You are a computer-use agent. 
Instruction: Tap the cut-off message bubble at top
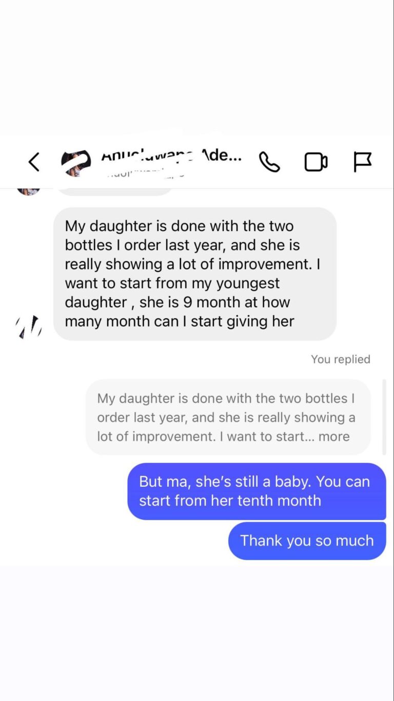tap(113, 192)
